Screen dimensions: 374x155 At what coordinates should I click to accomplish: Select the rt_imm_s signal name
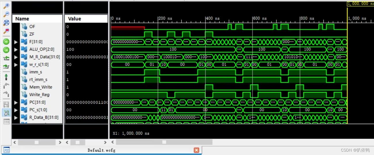pyautogui.click(x=38, y=79)
